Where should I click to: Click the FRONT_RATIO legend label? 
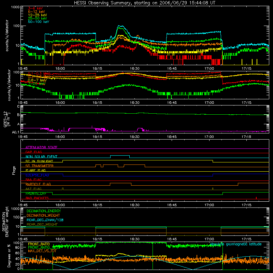[x=39, y=244]
